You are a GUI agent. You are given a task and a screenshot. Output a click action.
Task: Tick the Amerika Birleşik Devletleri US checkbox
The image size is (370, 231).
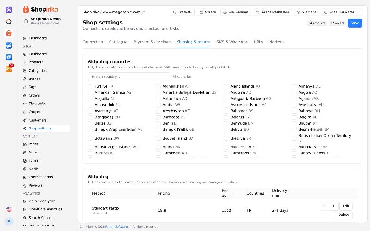pyautogui.click(x=158, y=93)
